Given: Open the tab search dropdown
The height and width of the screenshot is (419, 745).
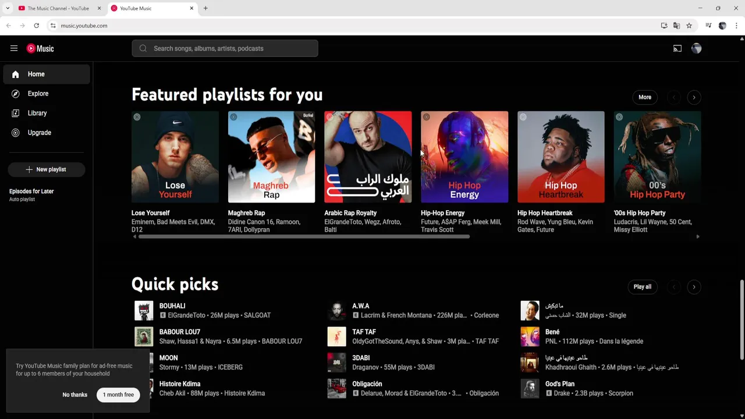Looking at the screenshot, I should [x=8, y=8].
